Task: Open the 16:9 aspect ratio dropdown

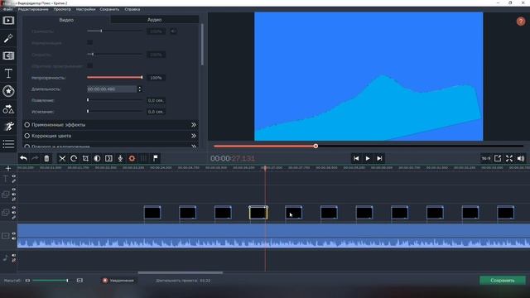Action: 486,158
